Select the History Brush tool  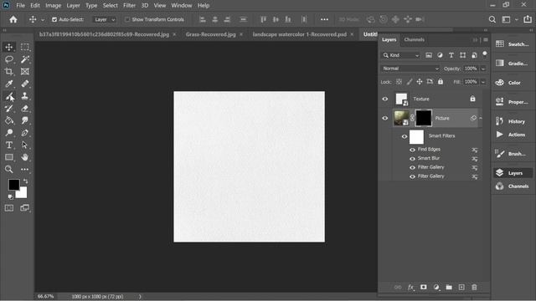tap(9, 109)
